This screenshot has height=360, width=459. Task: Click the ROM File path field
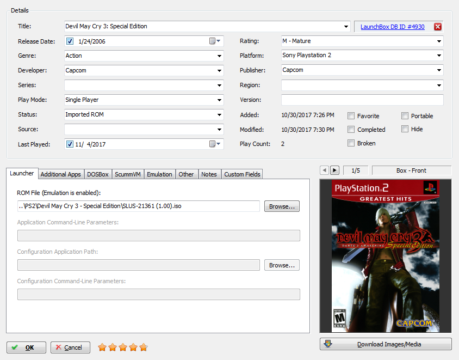tap(139, 206)
